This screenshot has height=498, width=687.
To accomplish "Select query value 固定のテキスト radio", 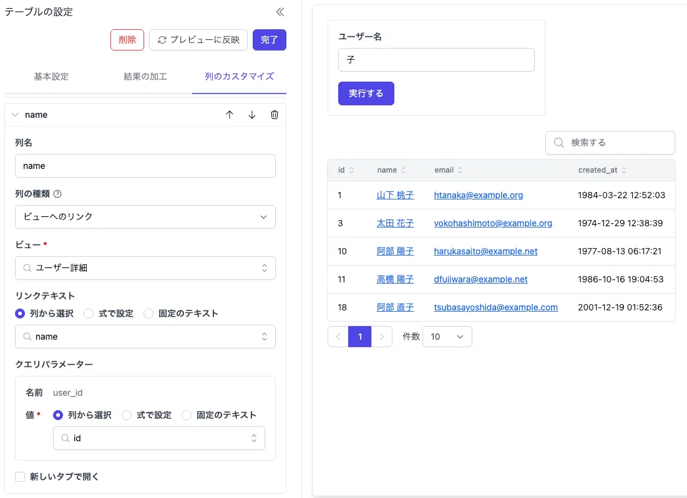I will click(187, 415).
